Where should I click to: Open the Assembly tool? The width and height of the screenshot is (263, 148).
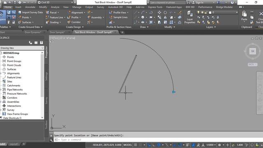[x=96, y=17]
